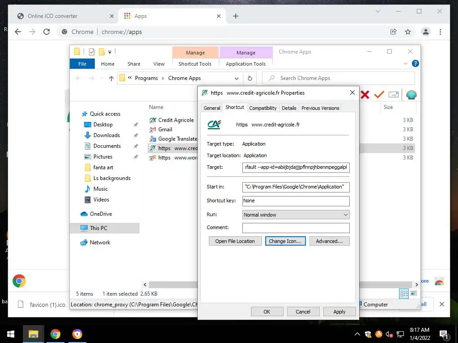Viewport: 458px width, 343px height.
Task: Open Explorer recent locations dropdown arrow
Action: 102,78
